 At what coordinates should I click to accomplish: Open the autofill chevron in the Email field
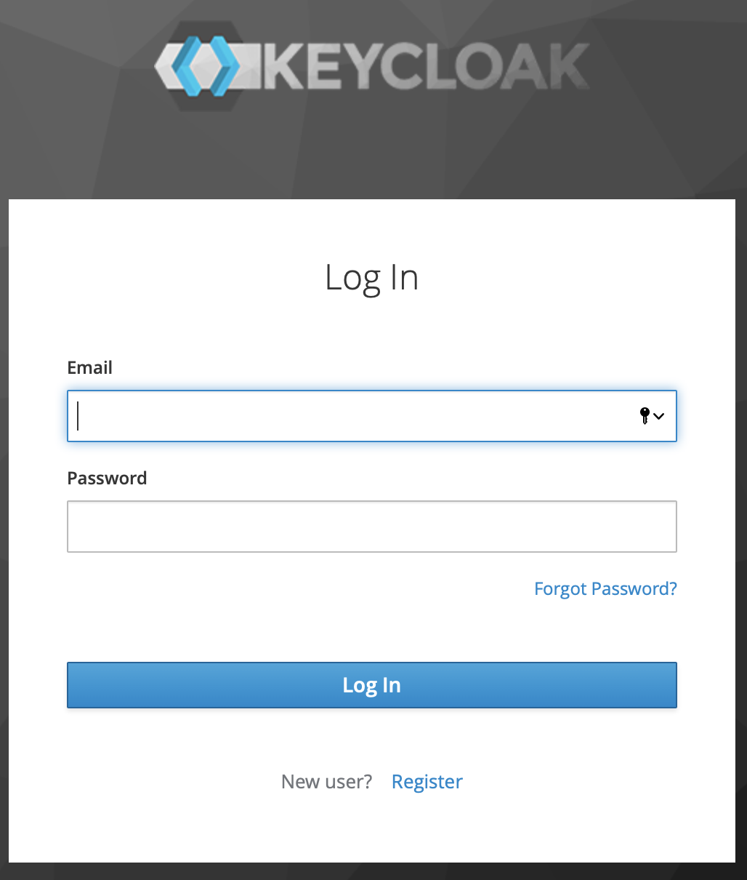point(659,417)
